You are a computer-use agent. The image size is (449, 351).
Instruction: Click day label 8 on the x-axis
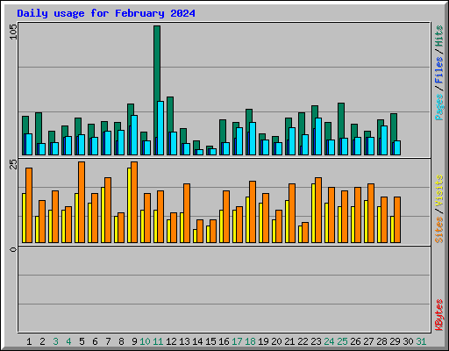pyautogui.click(x=121, y=341)
